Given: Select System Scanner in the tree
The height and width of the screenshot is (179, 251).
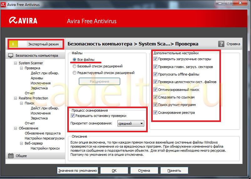Looking at the screenshot, I should [31, 63].
